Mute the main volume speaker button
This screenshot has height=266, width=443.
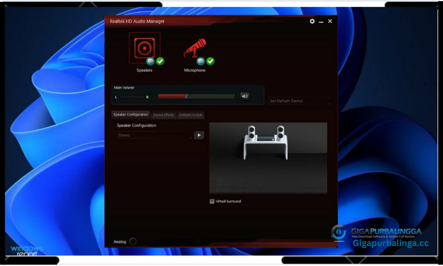[x=245, y=96]
